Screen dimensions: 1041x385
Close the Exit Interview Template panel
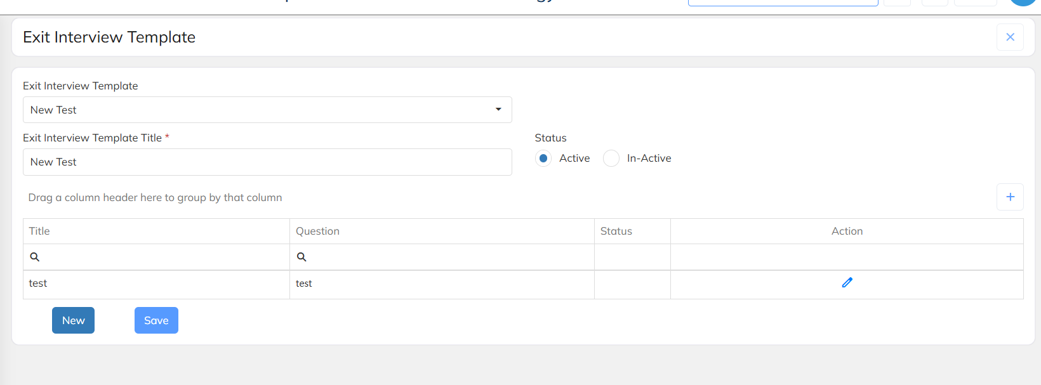[1010, 37]
